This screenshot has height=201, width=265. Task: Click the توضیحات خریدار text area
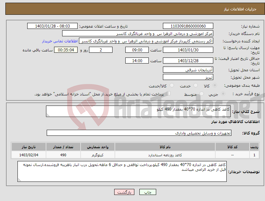[122, 171]
